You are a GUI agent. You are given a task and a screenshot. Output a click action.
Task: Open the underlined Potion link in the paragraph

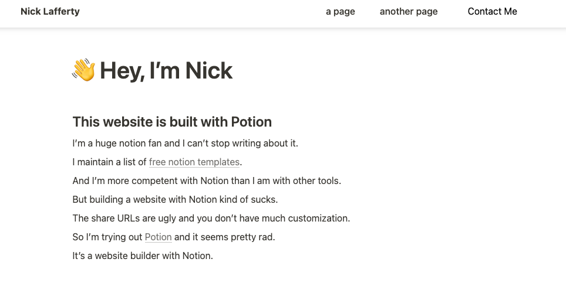(x=158, y=237)
